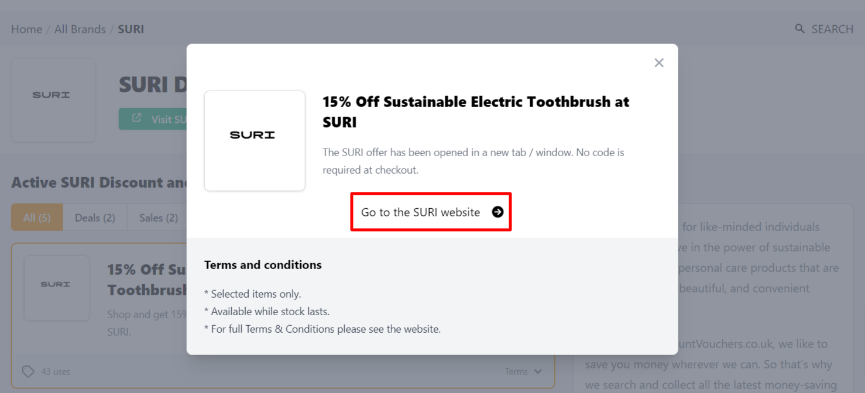Open 'All Brands' from the breadcrumb
This screenshot has height=393, width=865.
(x=80, y=29)
